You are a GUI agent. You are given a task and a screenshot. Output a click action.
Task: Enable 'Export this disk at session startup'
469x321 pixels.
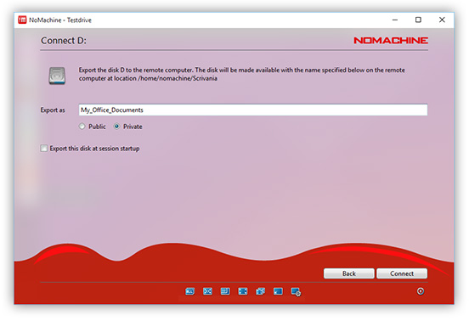click(x=43, y=149)
